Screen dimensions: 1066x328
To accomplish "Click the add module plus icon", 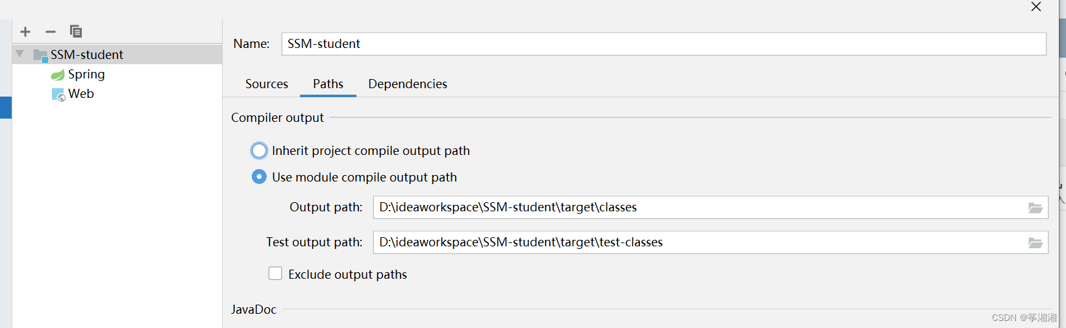I will pos(25,32).
